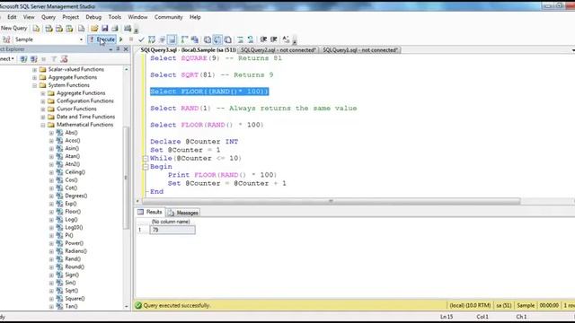Click the Decrease Indent icon
Viewport: 575px width, 323px height.
[263, 39]
